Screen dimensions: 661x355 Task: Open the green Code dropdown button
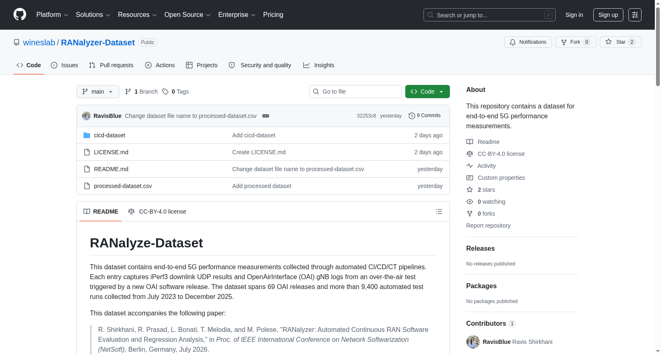pos(428,92)
